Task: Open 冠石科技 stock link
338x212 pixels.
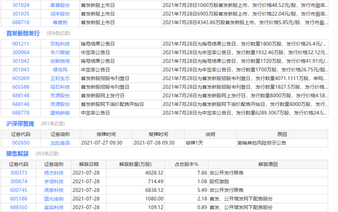Action: pos(60,87)
